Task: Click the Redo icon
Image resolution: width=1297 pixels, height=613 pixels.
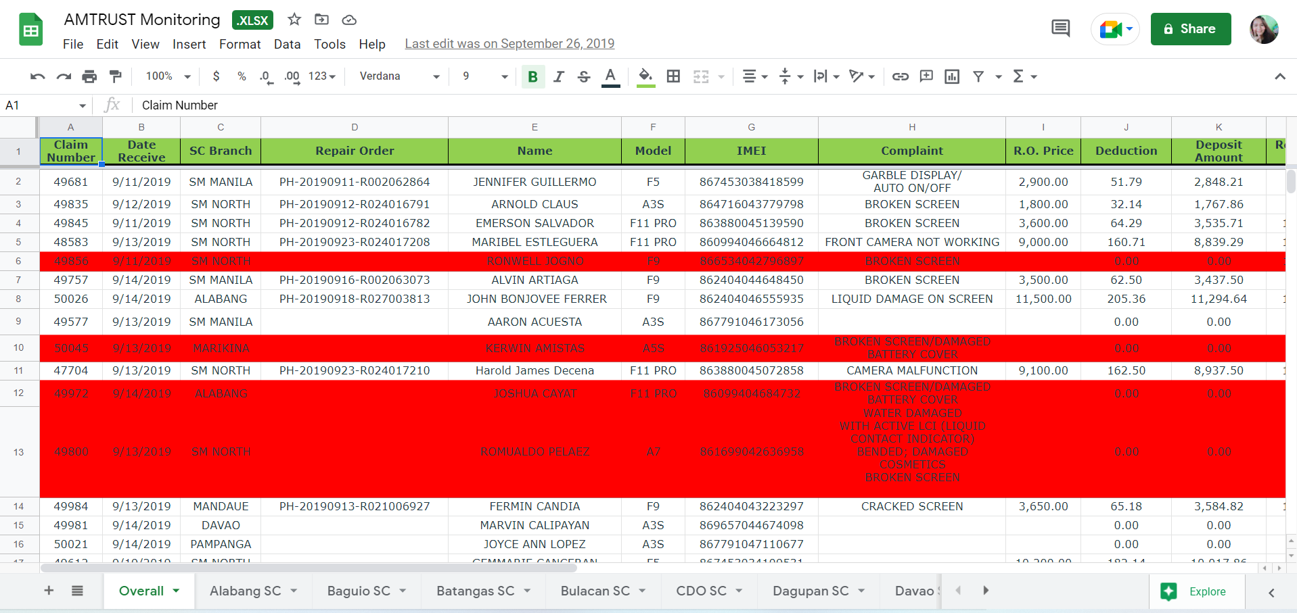Action: coord(64,76)
